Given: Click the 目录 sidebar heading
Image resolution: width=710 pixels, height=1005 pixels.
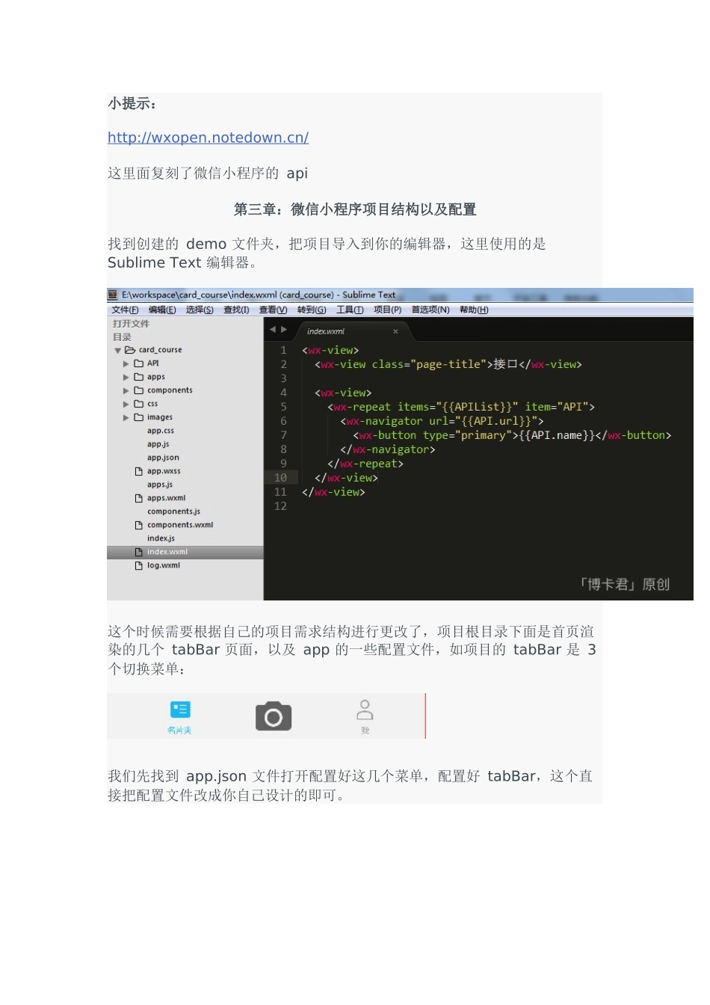Looking at the screenshot, I should [122, 337].
